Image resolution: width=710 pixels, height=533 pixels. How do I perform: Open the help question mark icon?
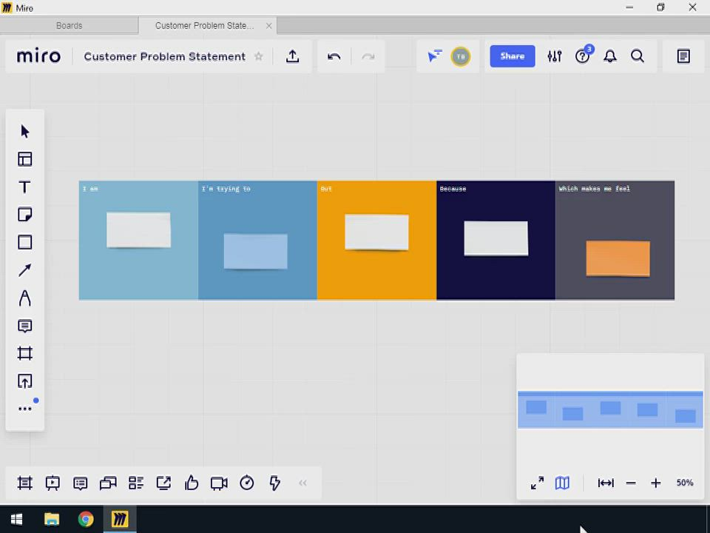point(582,56)
